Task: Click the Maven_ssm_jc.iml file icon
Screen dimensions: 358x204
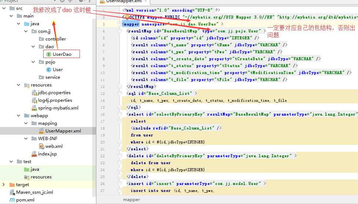Action: coord(12,192)
